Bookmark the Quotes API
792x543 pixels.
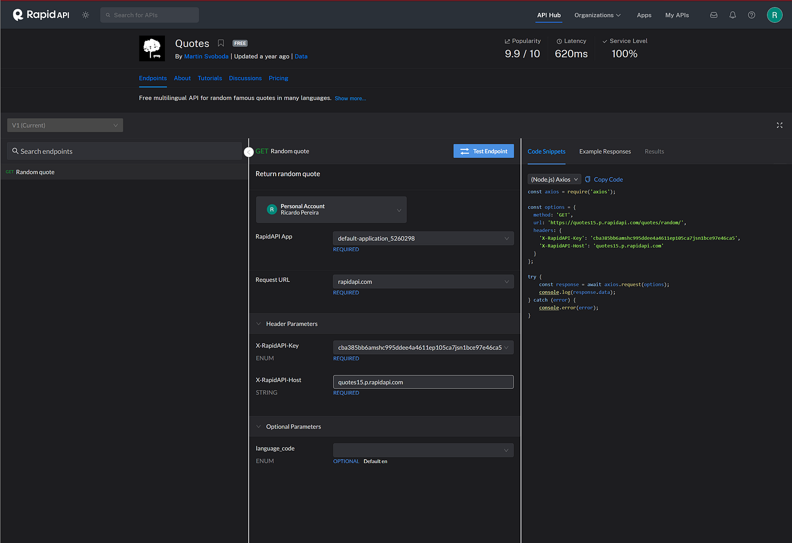tap(220, 43)
